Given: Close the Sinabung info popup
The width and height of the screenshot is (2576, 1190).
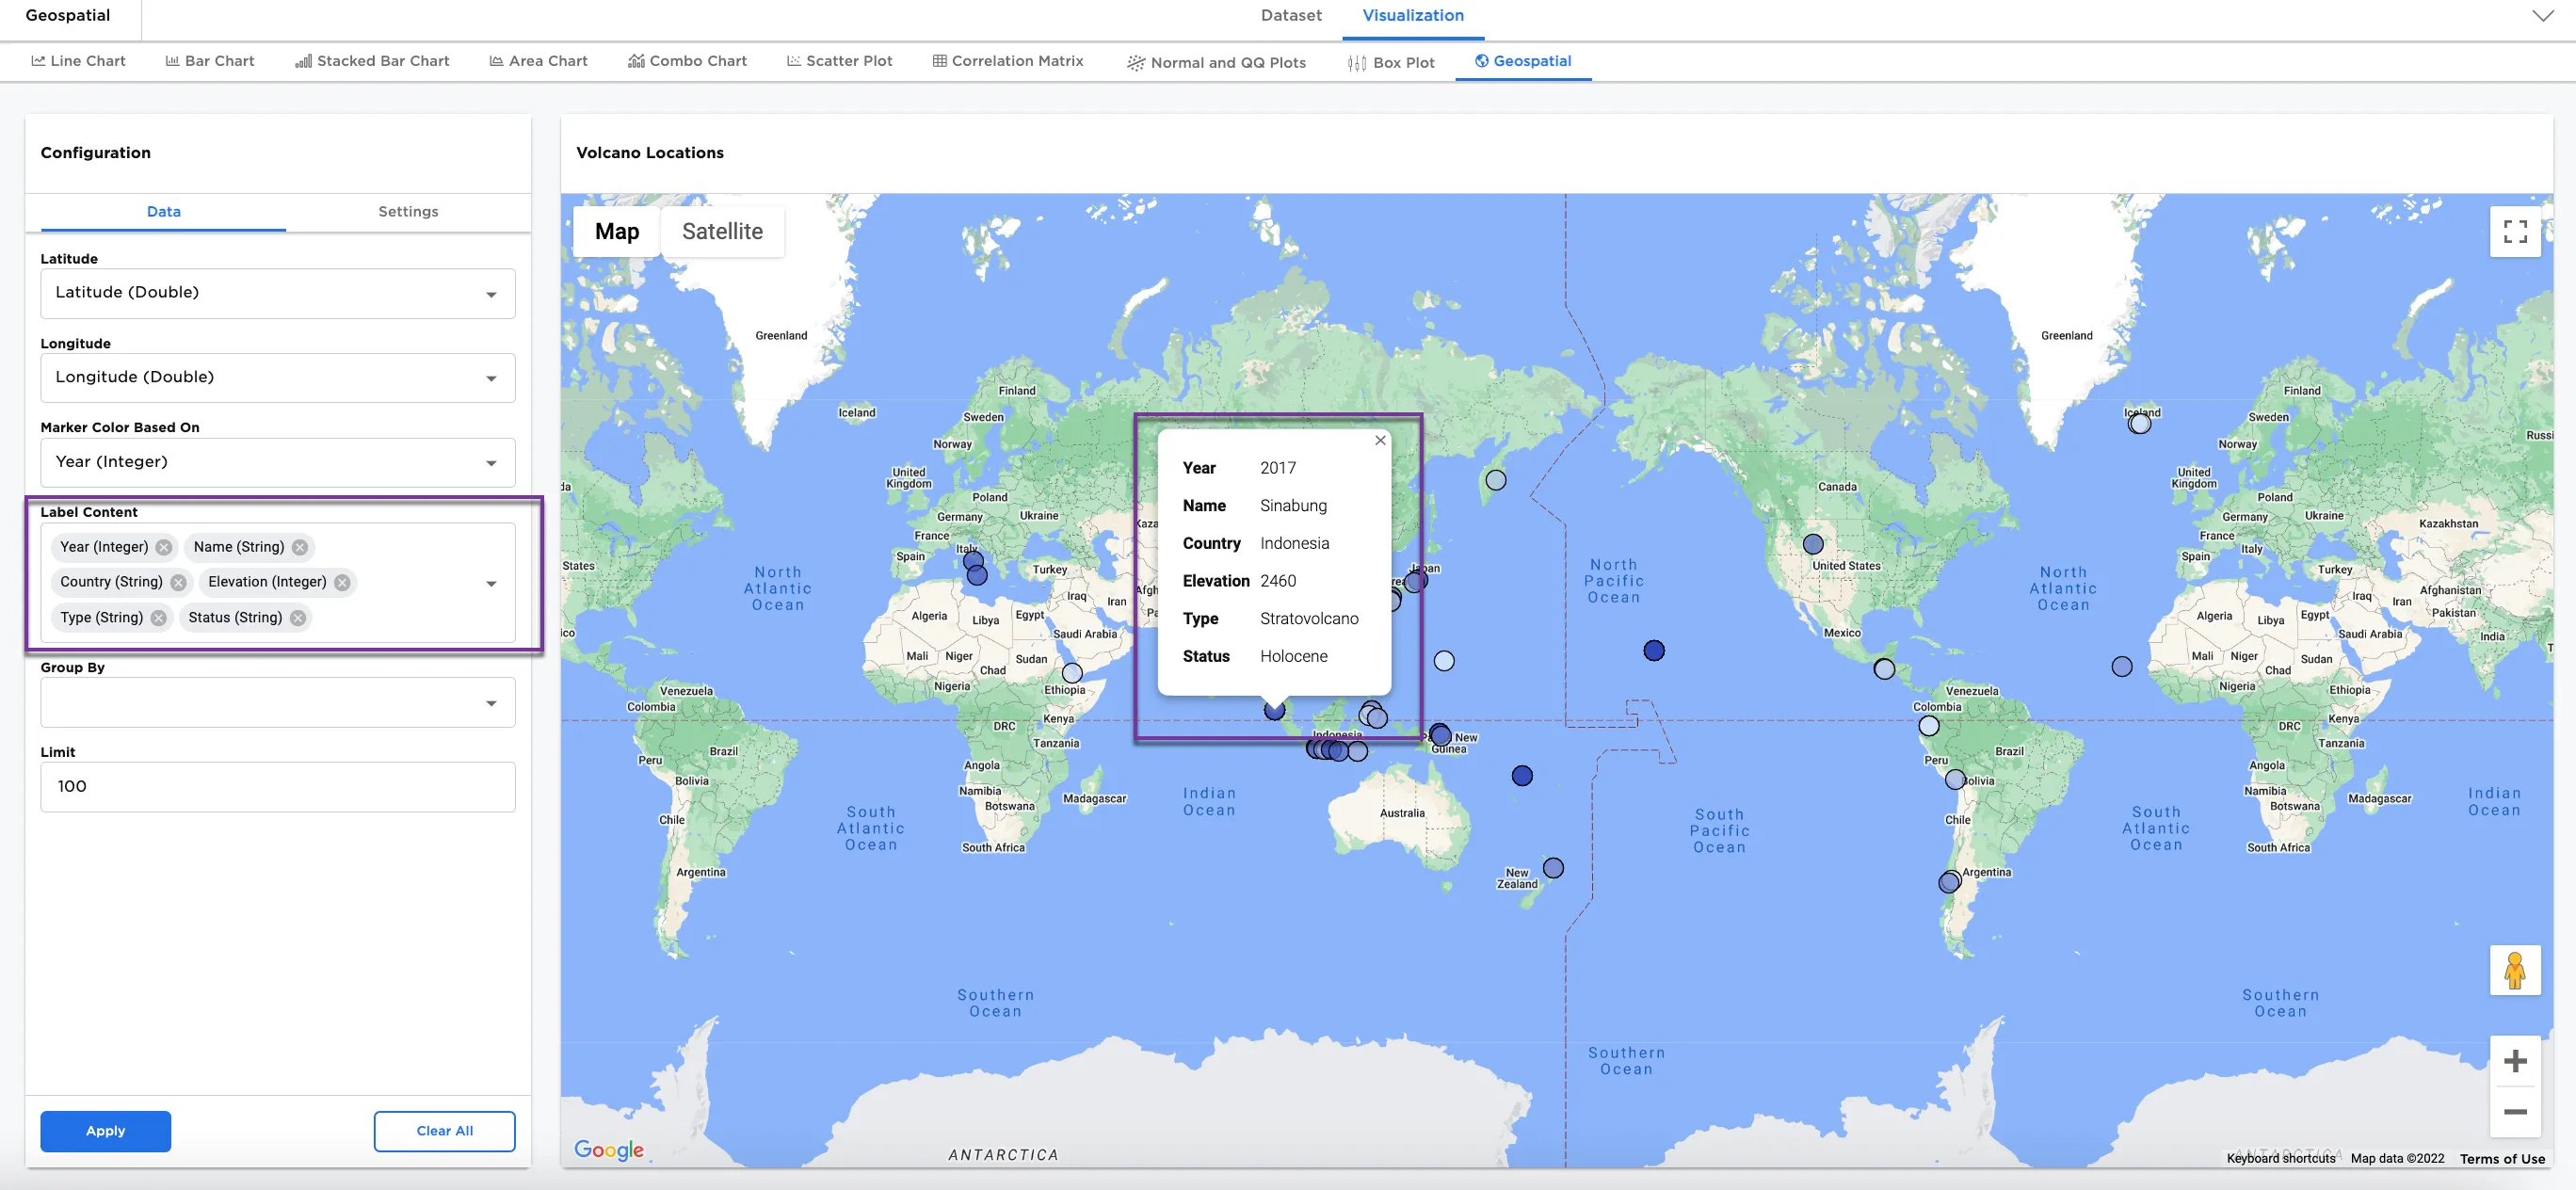Looking at the screenshot, I should point(1380,440).
